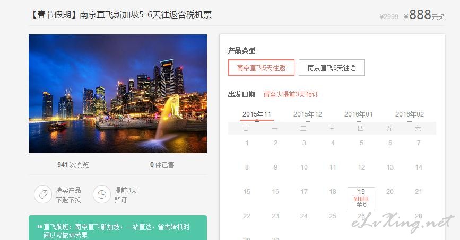Click calendar date 12
Screen dimensions: 460x240
[361, 167]
